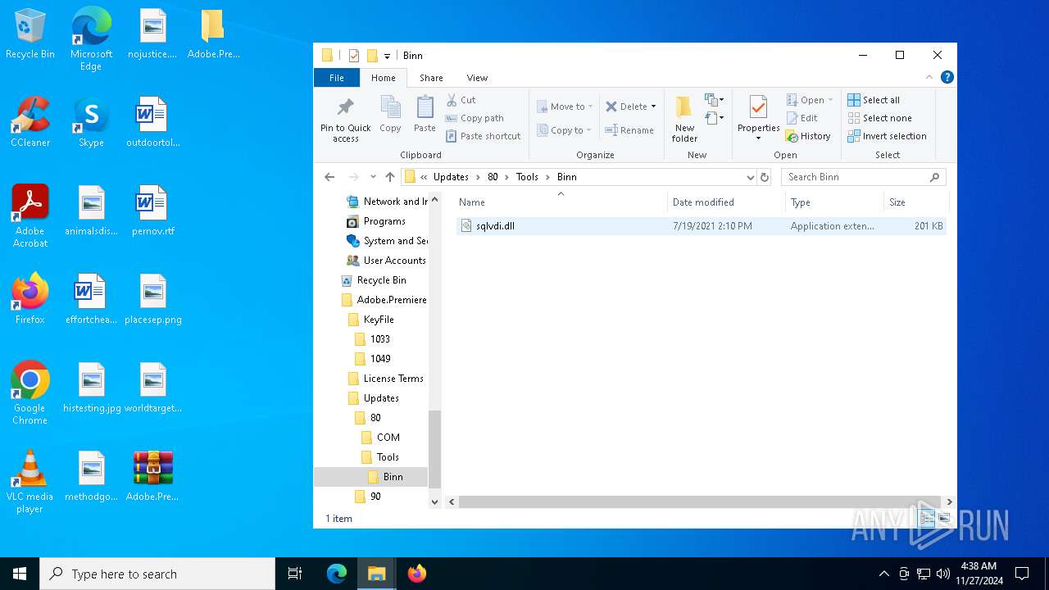
Task: Click the Copy ribbon icon
Action: 390,114
